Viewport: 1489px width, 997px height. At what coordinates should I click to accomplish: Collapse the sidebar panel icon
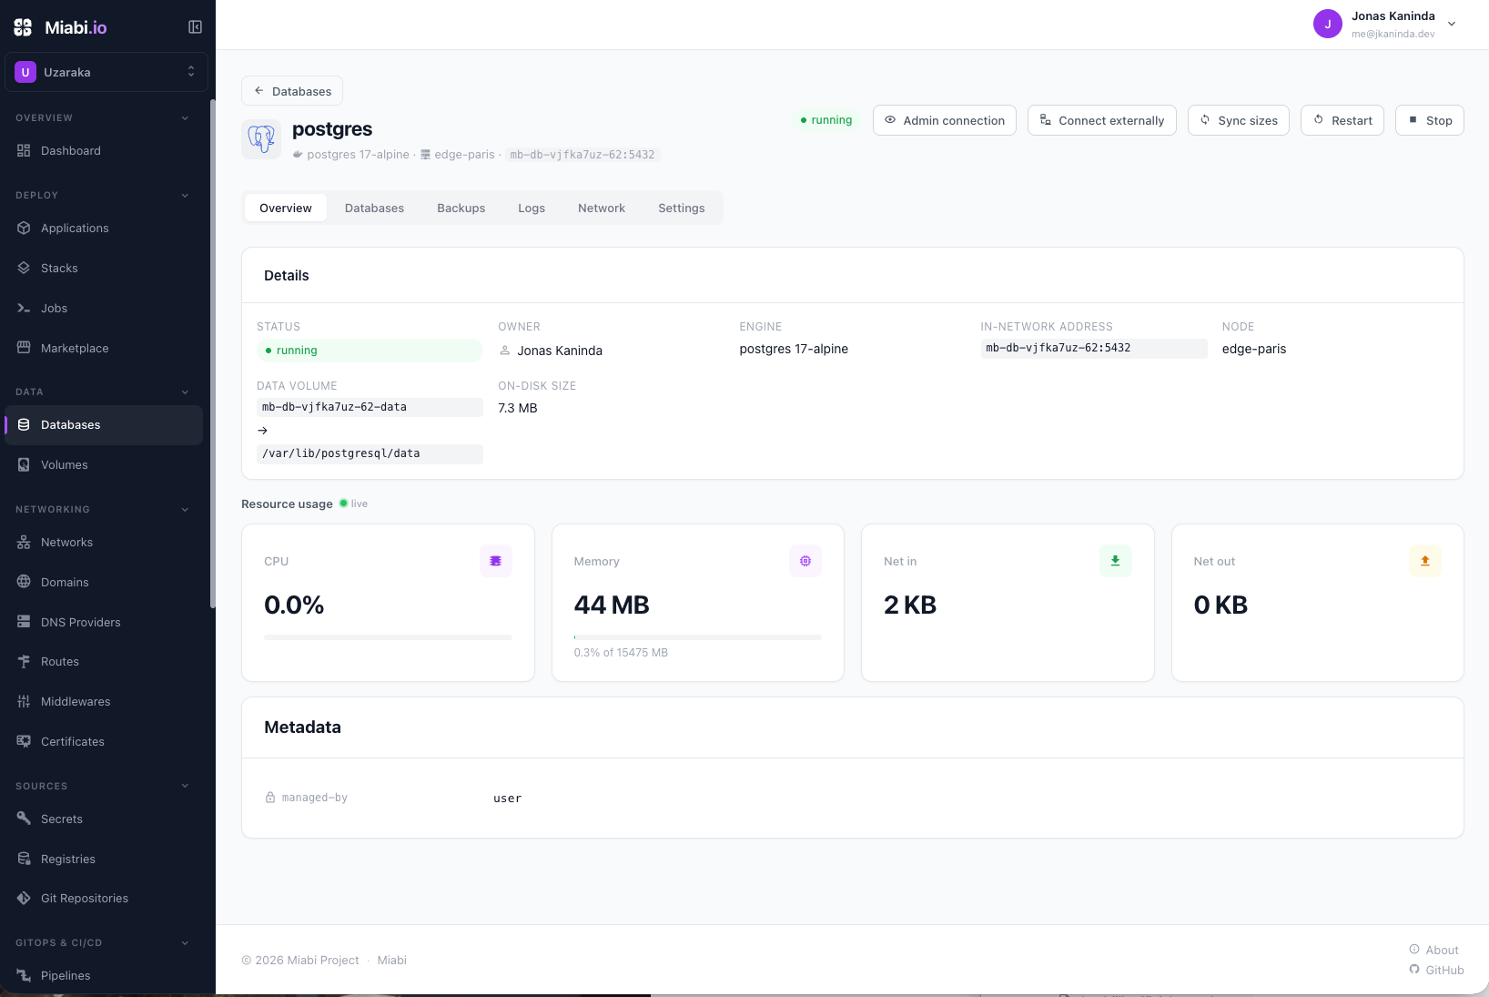[195, 27]
